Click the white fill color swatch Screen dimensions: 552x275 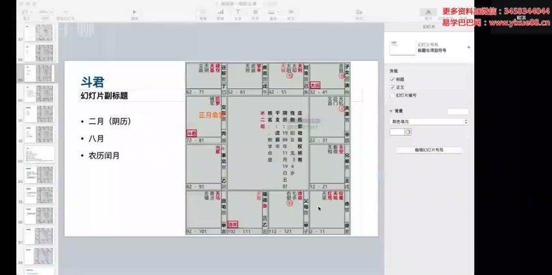[396, 132]
